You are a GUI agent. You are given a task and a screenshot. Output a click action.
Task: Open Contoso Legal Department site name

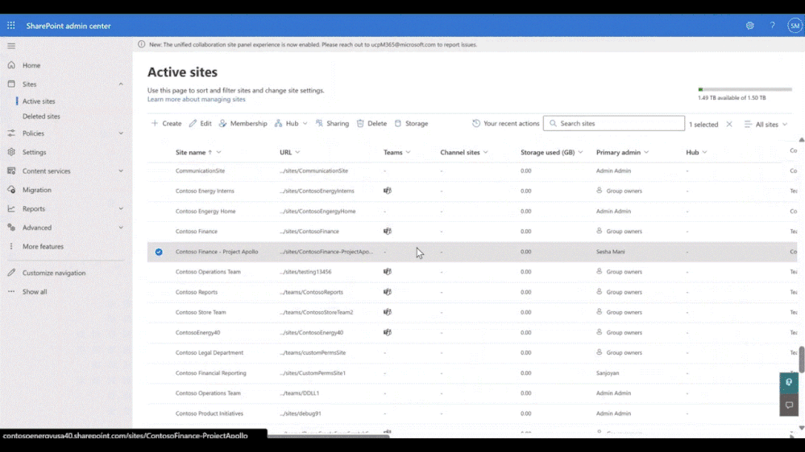(210, 352)
